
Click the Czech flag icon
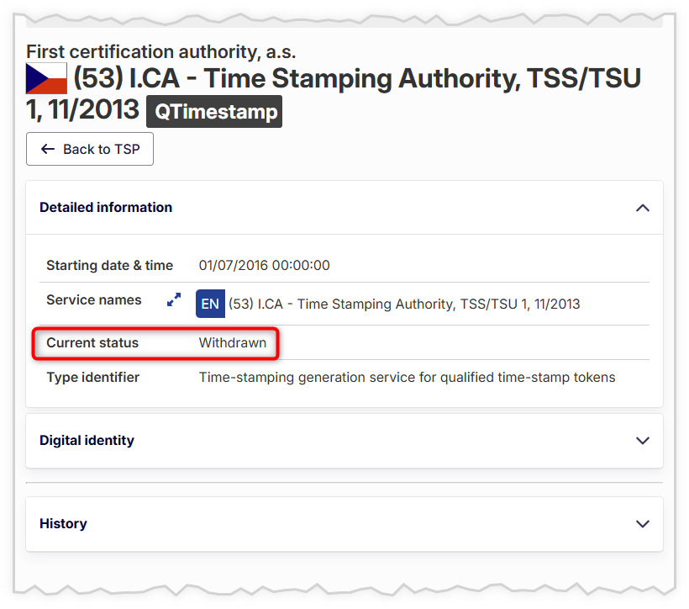pos(46,78)
